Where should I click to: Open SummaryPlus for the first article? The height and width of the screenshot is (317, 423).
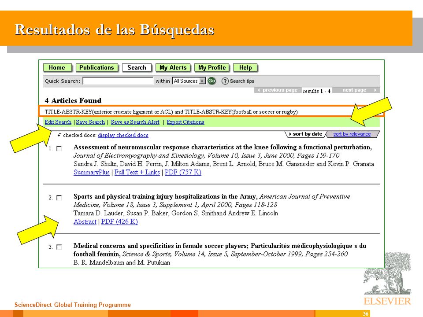[92, 173]
